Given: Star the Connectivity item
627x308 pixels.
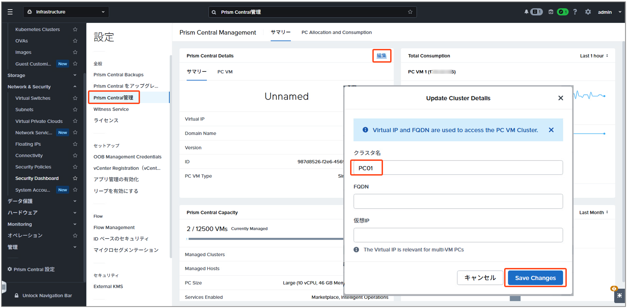Looking at the screenshot, I should click(75, 155).
